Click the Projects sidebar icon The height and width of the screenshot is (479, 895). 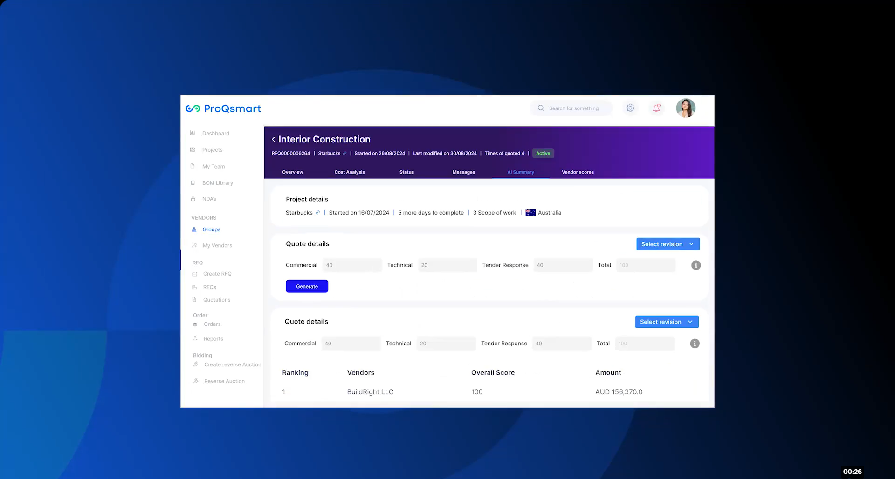193,149
